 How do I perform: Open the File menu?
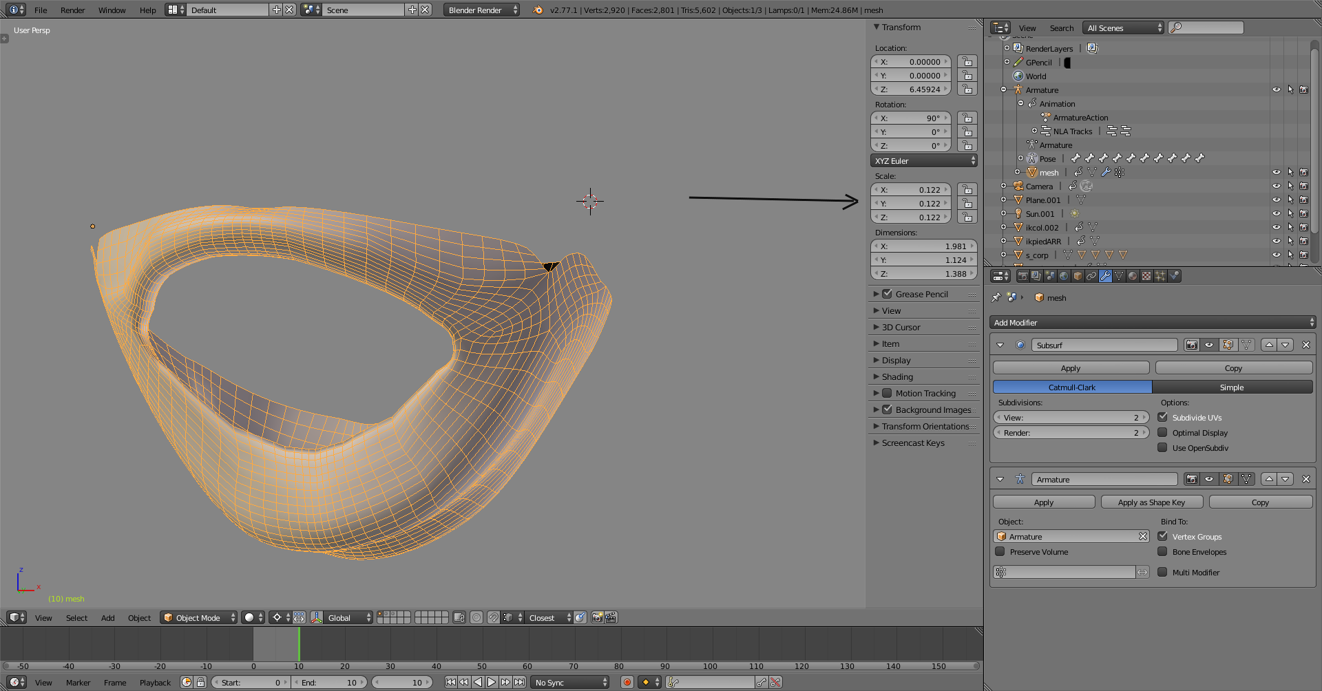[41, 10]
